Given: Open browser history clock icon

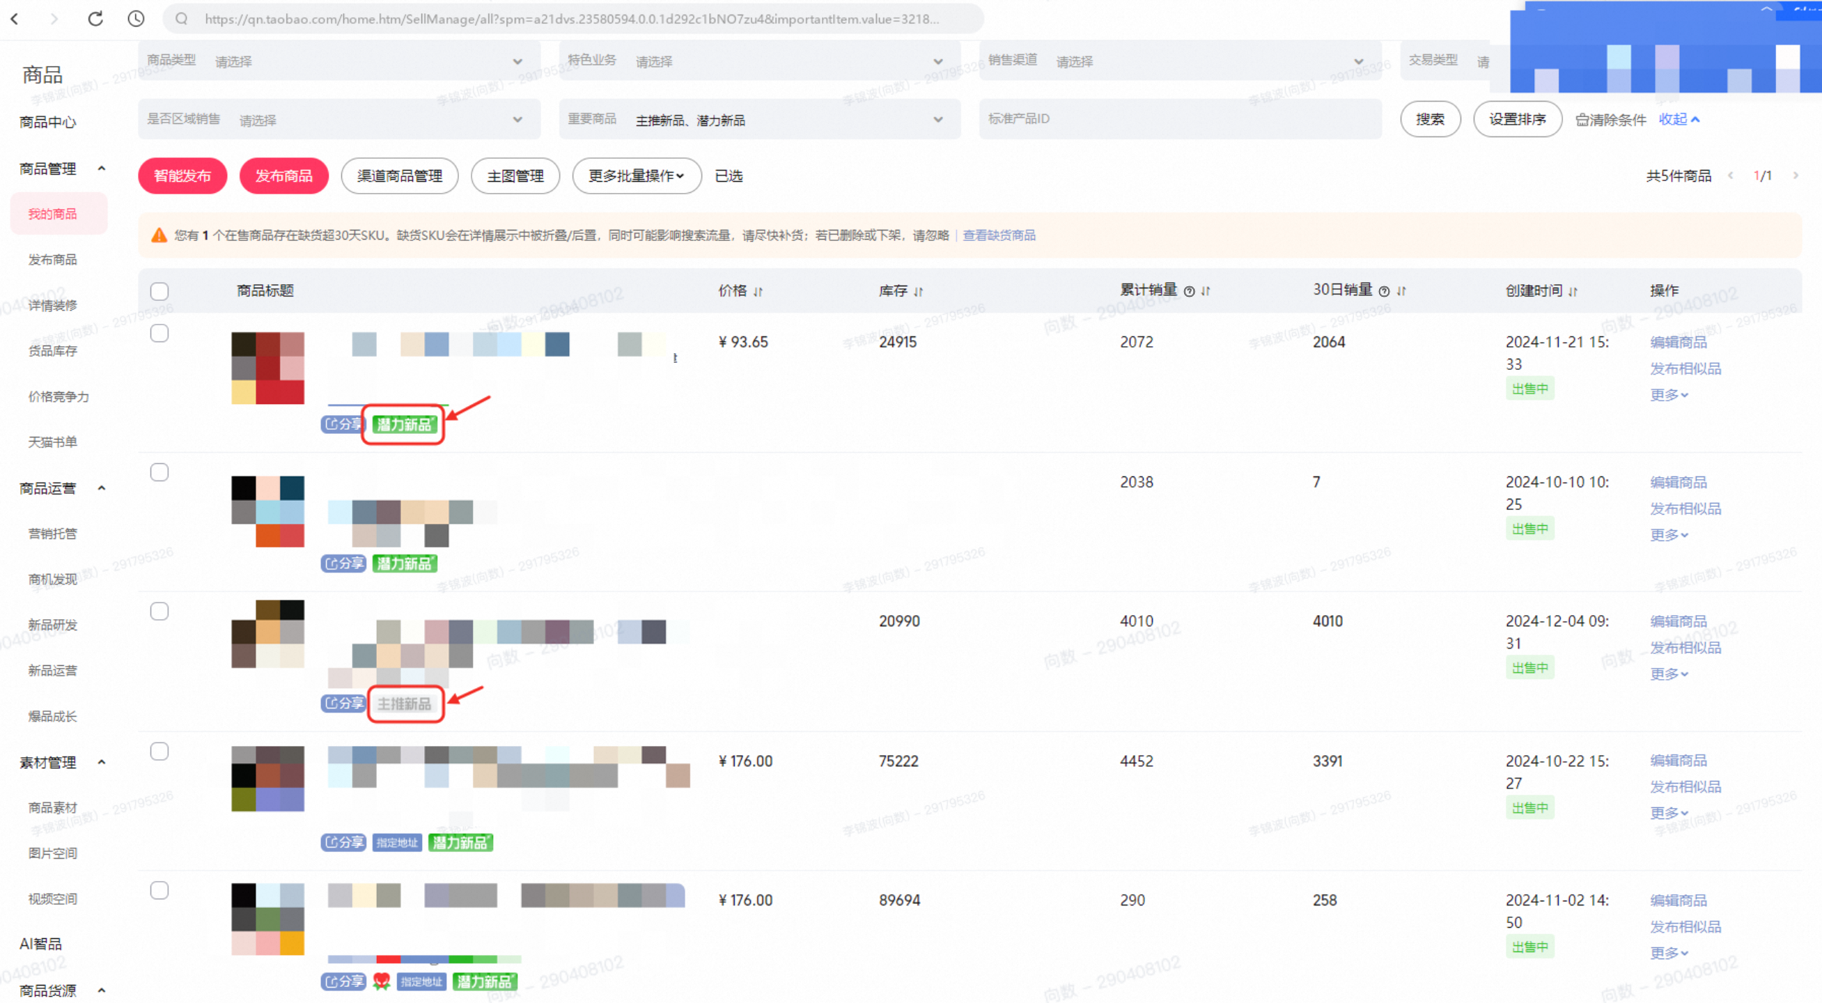Looking at the screenshot, I should pyautogui.click(x=136, y=19).
